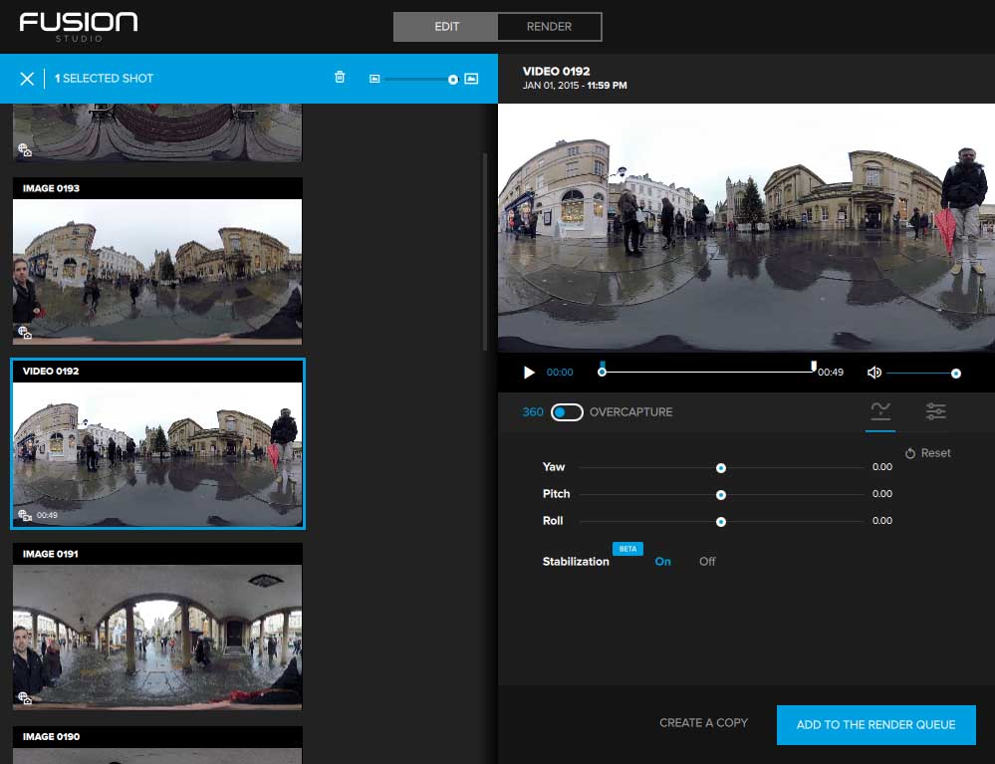Click the Roll slider handle

(x=721, y=522)
